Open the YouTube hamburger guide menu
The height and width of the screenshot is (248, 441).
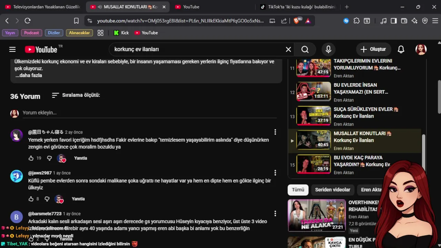point(12,49)
